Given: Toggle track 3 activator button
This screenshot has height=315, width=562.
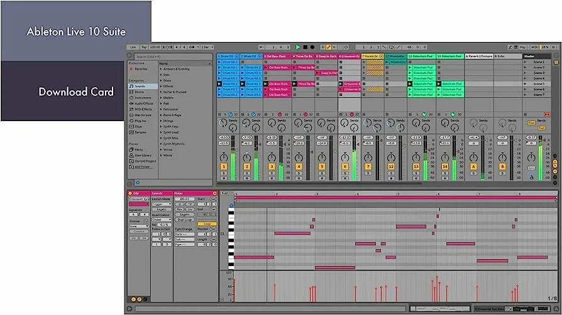Looking at the screenshot, I should (x=272, y=166).
